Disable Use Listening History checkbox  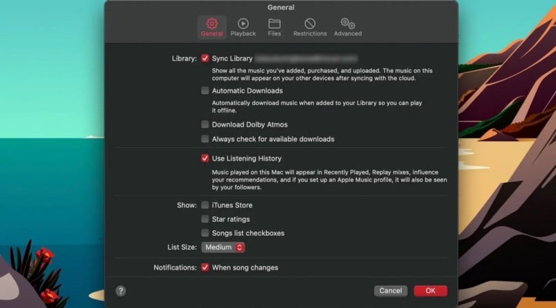205,159
